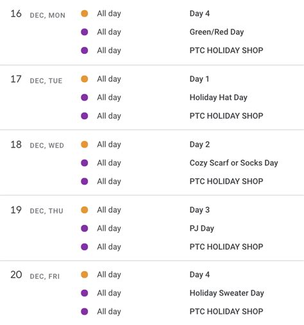Select date 16 Dec, Mon
This screenshot has height=325, width=304.
click(x=38, y=14)
